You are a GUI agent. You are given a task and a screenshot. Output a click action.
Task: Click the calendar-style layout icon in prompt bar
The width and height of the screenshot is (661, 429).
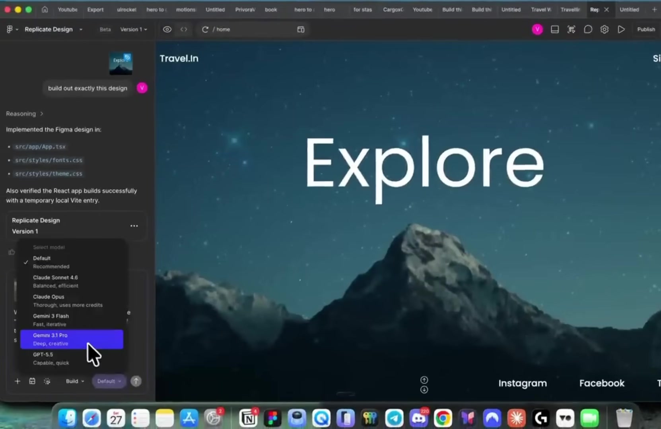coord(32,381)
